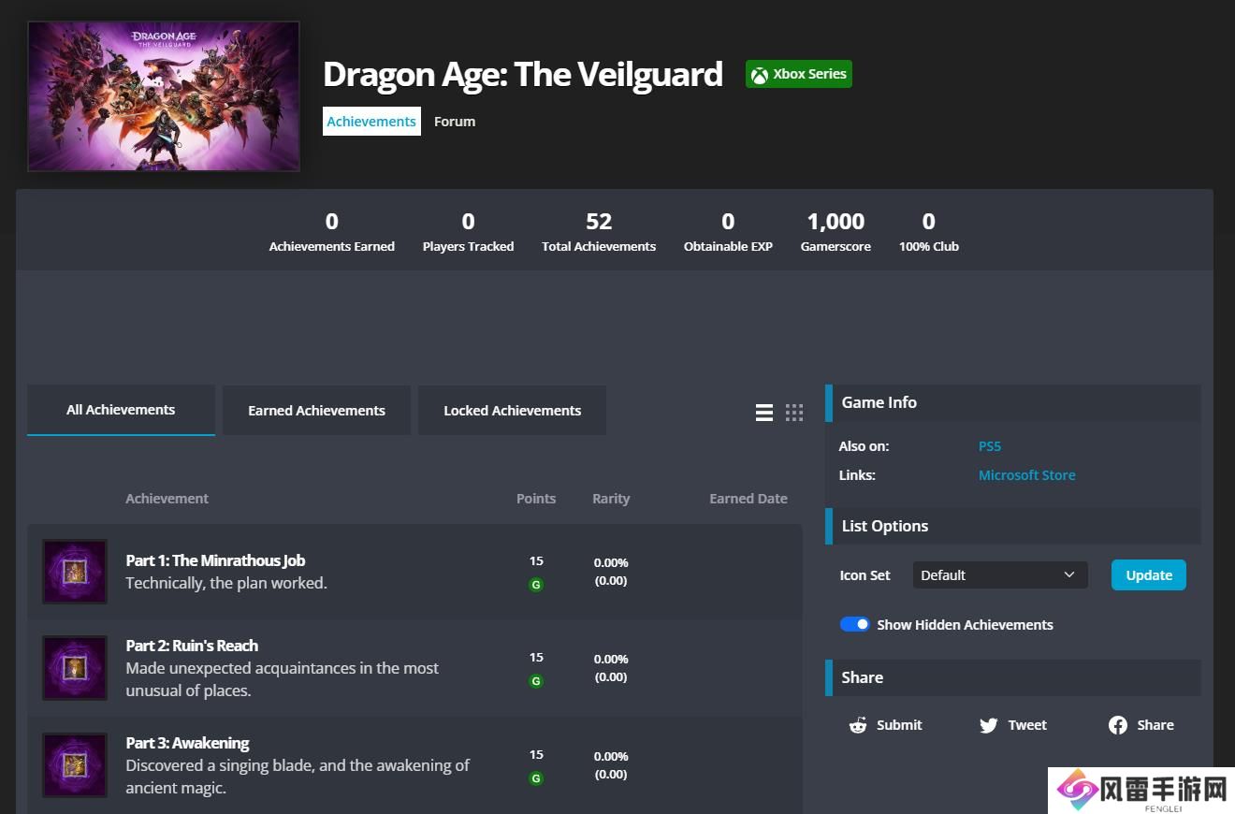The width and height of the screenshot is (1235, 814).
Task: Click the Twitter bird Tweet icon
Action: (988, 725)
